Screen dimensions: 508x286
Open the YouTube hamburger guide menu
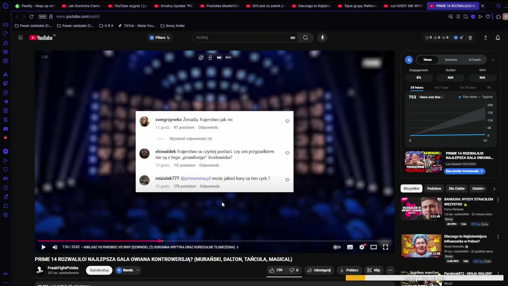point(20,37)
